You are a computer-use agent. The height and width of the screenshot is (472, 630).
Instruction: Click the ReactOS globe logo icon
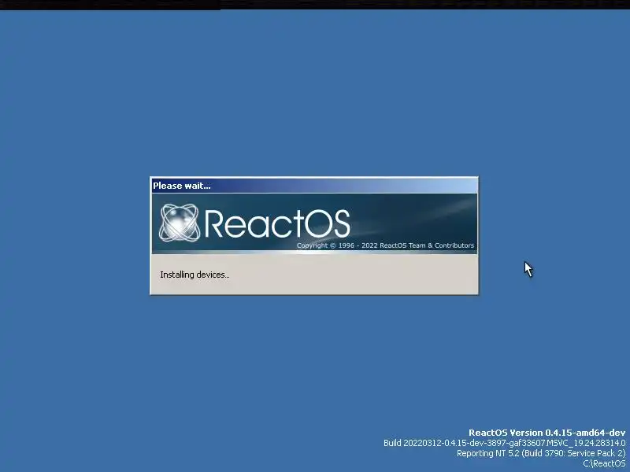pyautogui.click(x=180, y=223)
